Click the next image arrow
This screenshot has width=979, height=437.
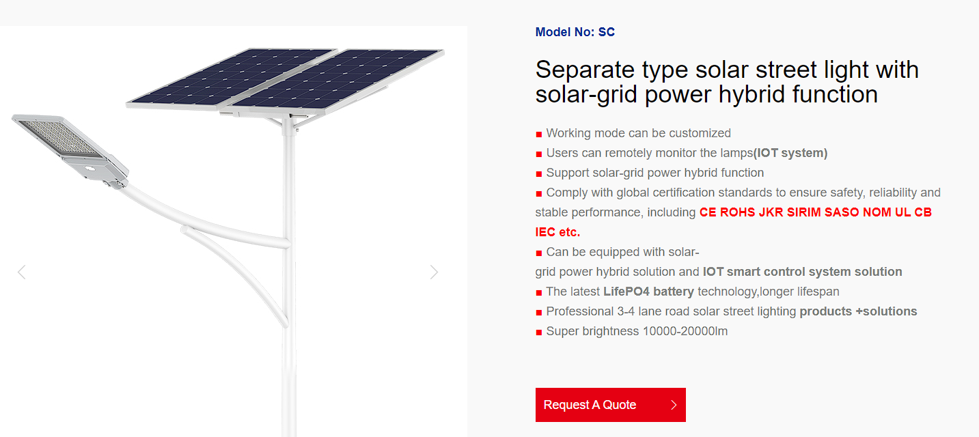tap(434, 272)
